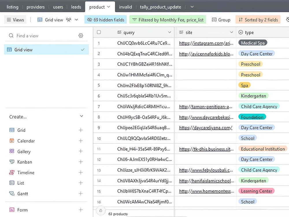Expand the more tables chevron

192,7
